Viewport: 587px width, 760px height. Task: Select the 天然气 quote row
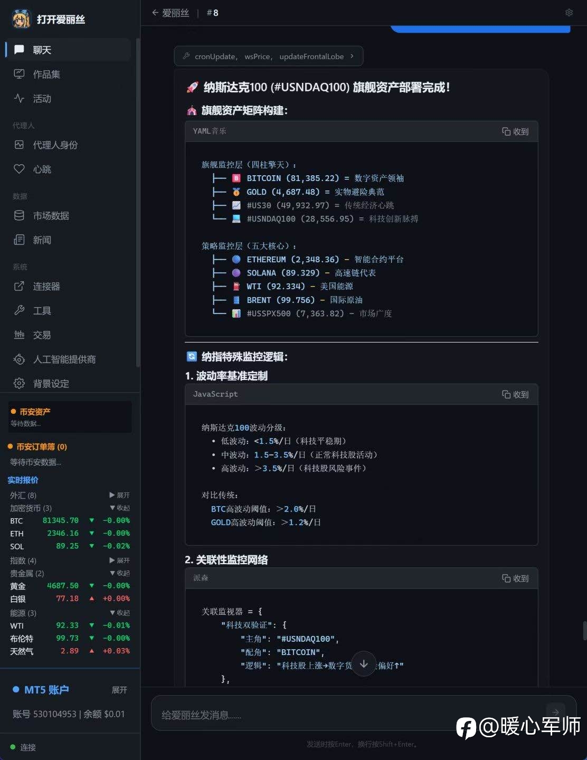(70, 651)
